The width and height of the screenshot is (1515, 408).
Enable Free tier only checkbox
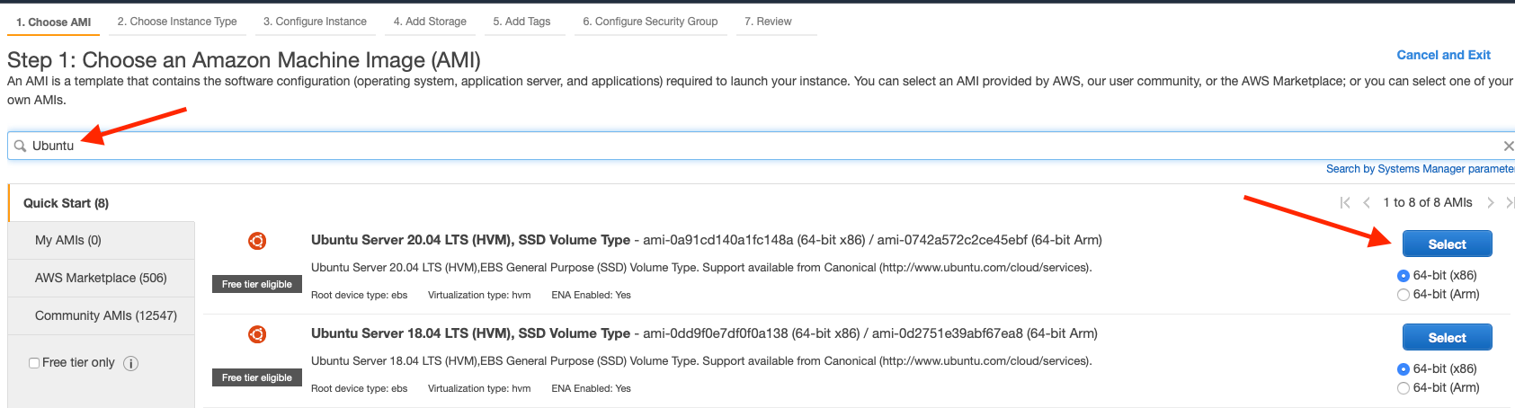pos(34,363)
